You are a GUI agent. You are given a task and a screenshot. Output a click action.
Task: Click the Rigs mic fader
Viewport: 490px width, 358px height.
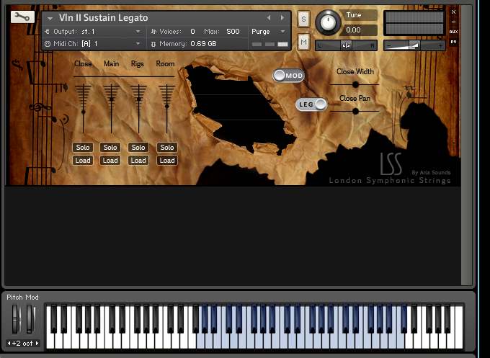click(x=139, y=99)
